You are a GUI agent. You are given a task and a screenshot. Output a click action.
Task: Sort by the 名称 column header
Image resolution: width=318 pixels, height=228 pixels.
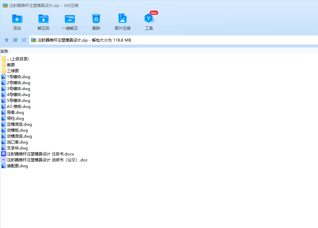[x=4, y=51]
